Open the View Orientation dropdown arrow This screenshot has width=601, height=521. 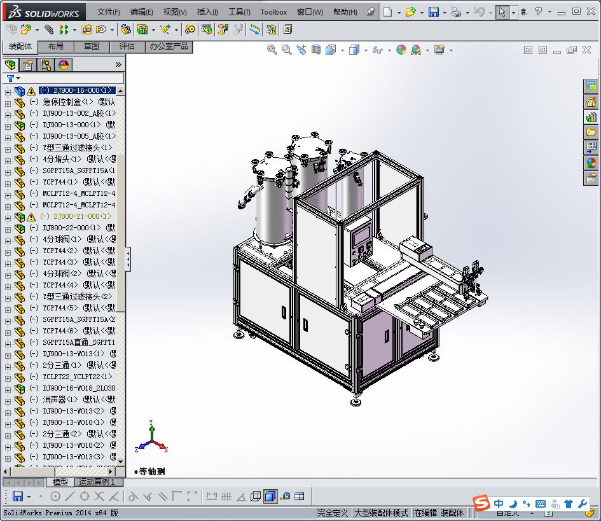click(x=342, y=50)
